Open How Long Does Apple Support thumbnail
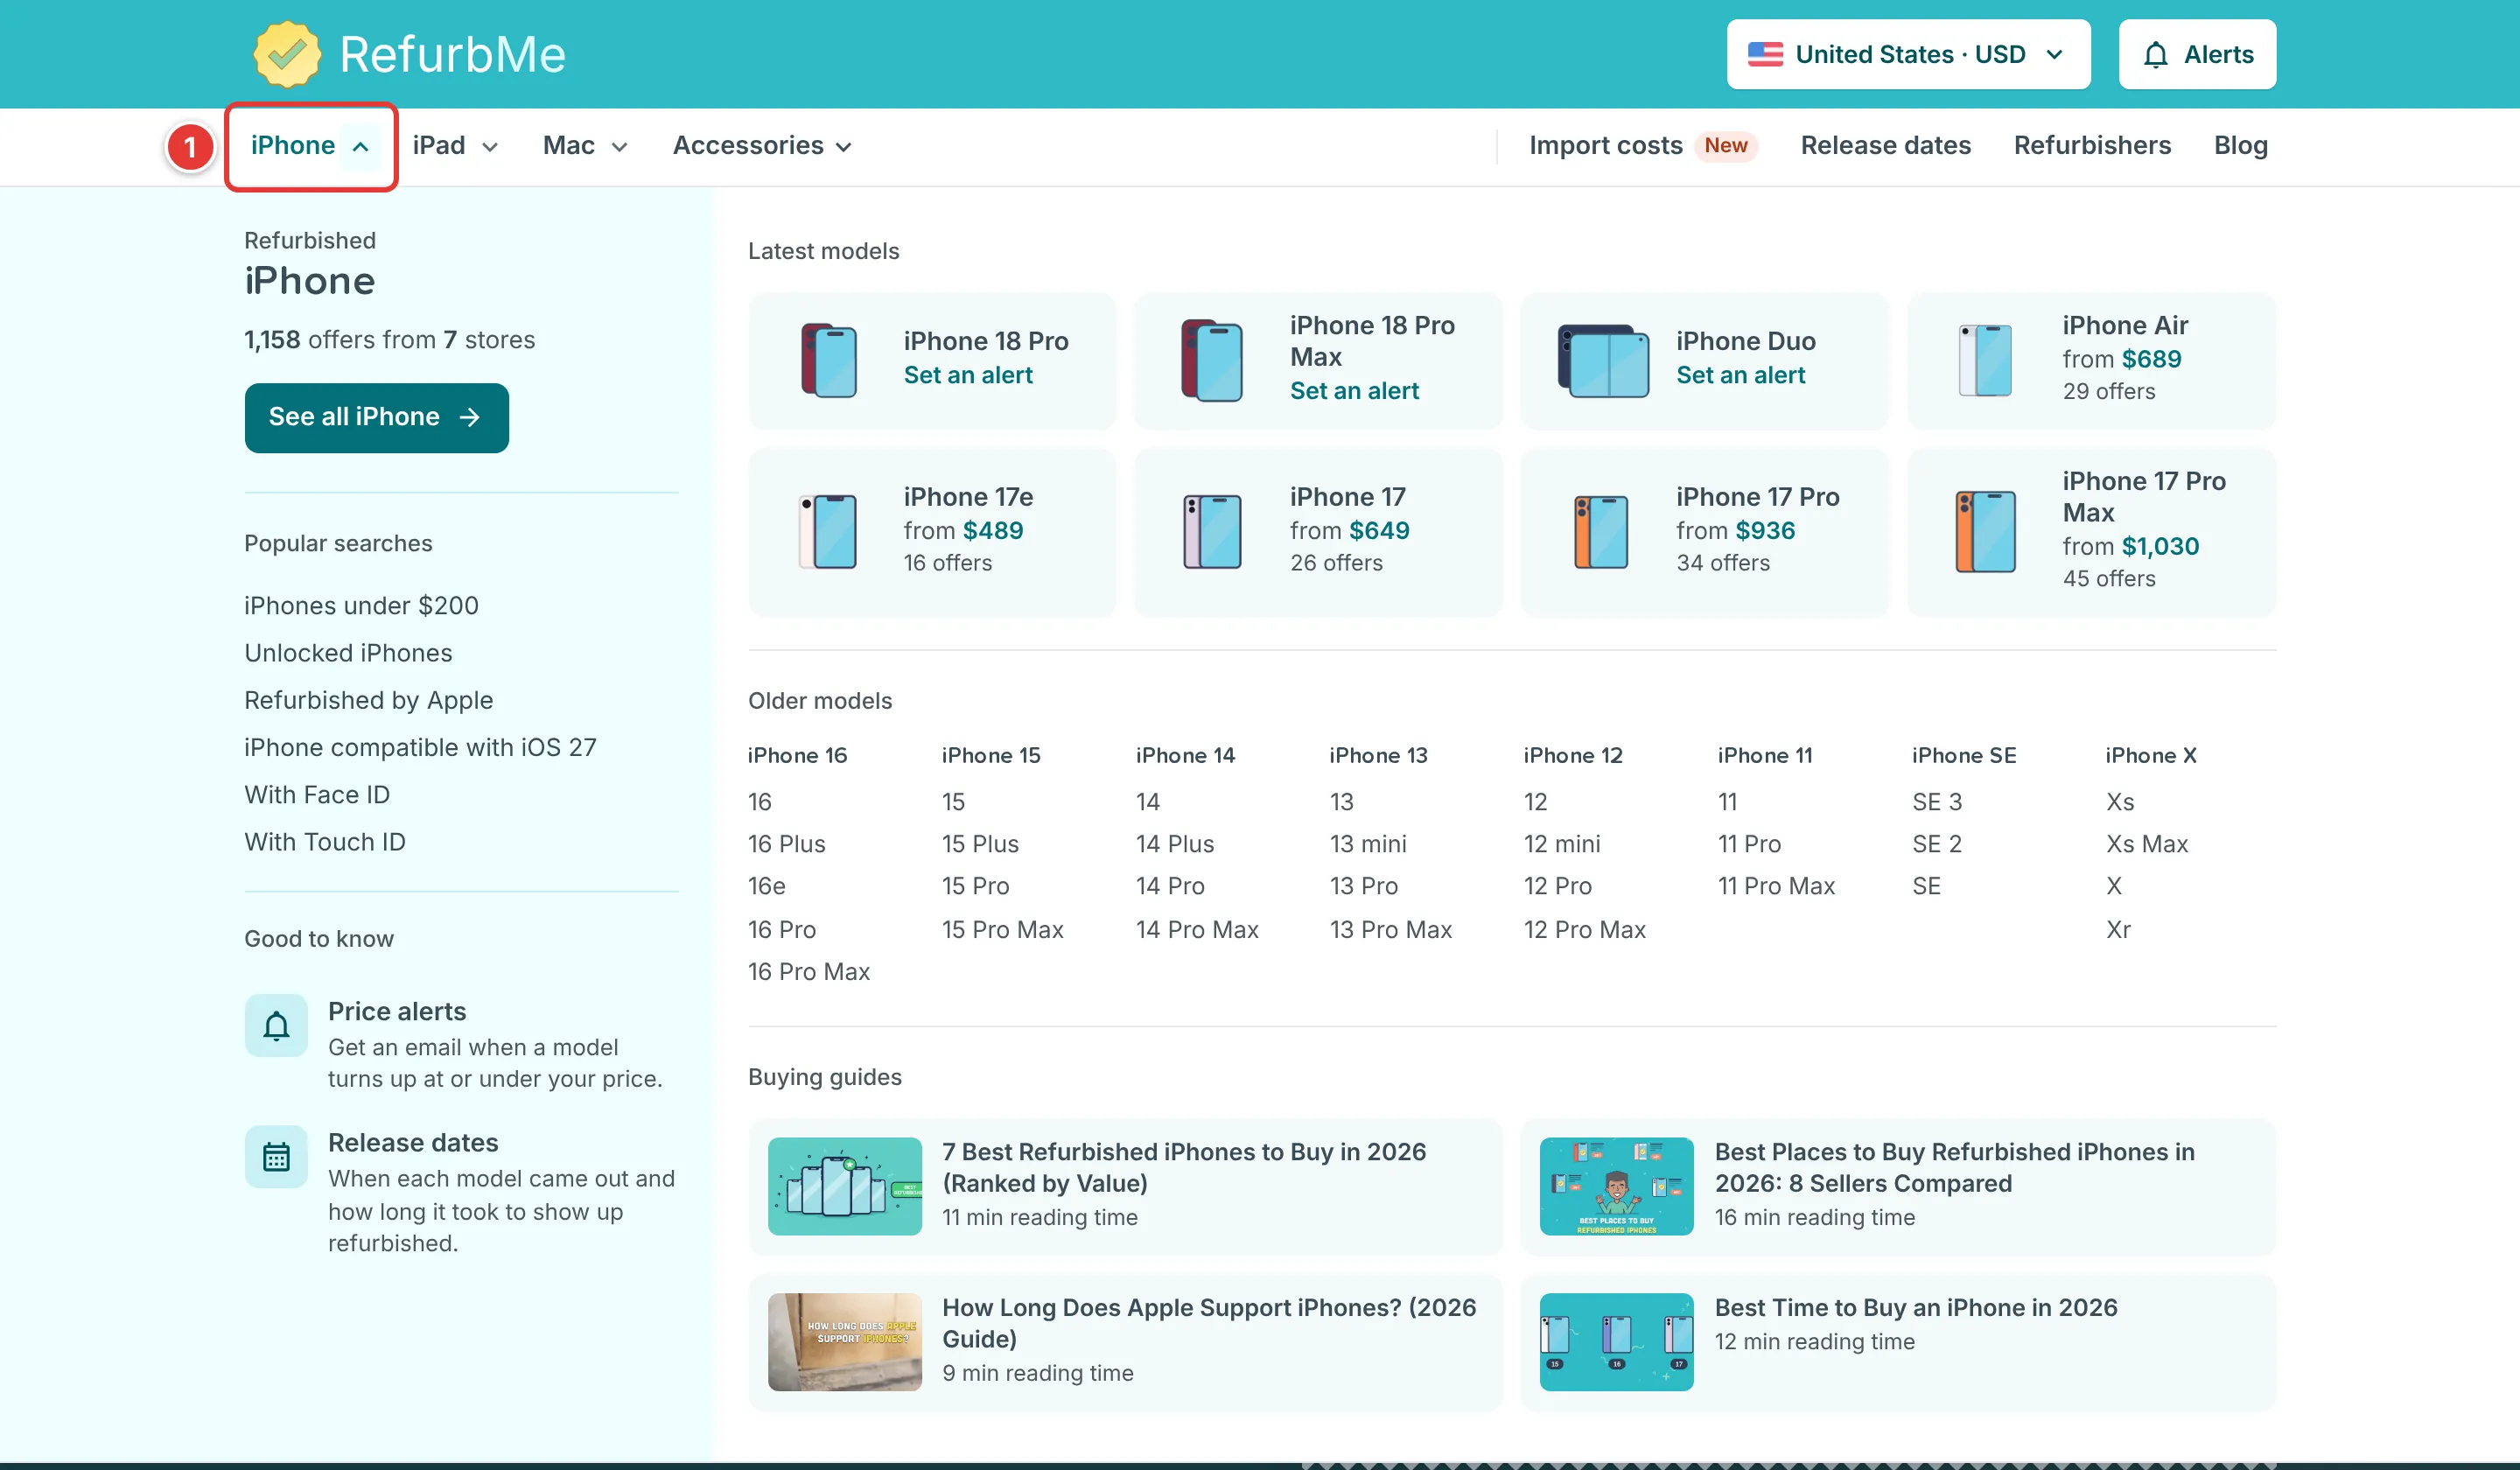Image resolution: width=2520 pixels, height=1470 pixels. 844,1342
